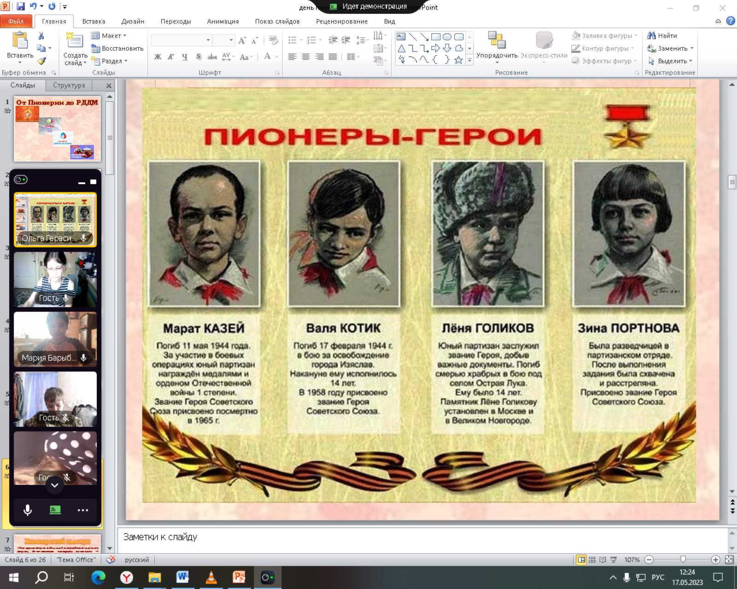Switch to the Анимация tab

pos(223,21)
